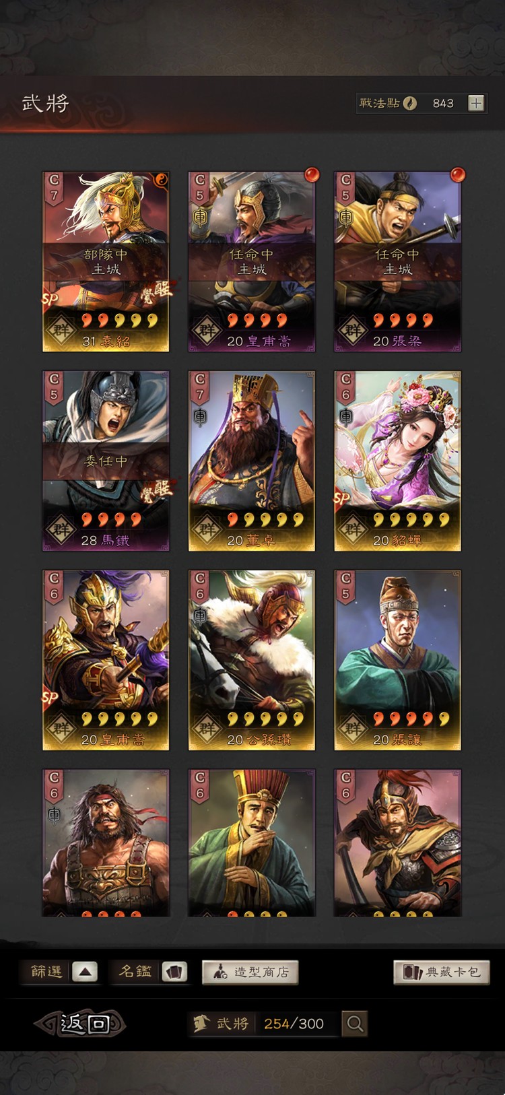Select the 張讓 general card
The image size is (505, 1095).
pyautogui.click(x=397, y=660)
